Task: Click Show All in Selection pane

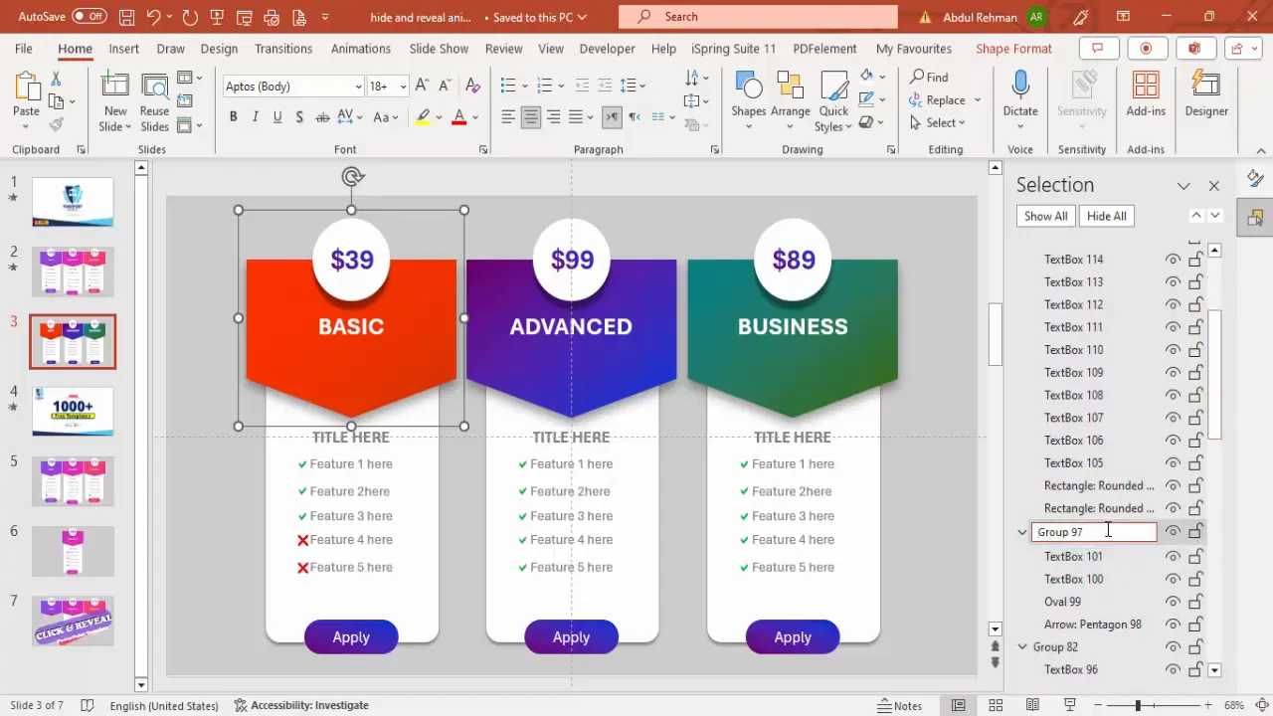Action: 1046,216
